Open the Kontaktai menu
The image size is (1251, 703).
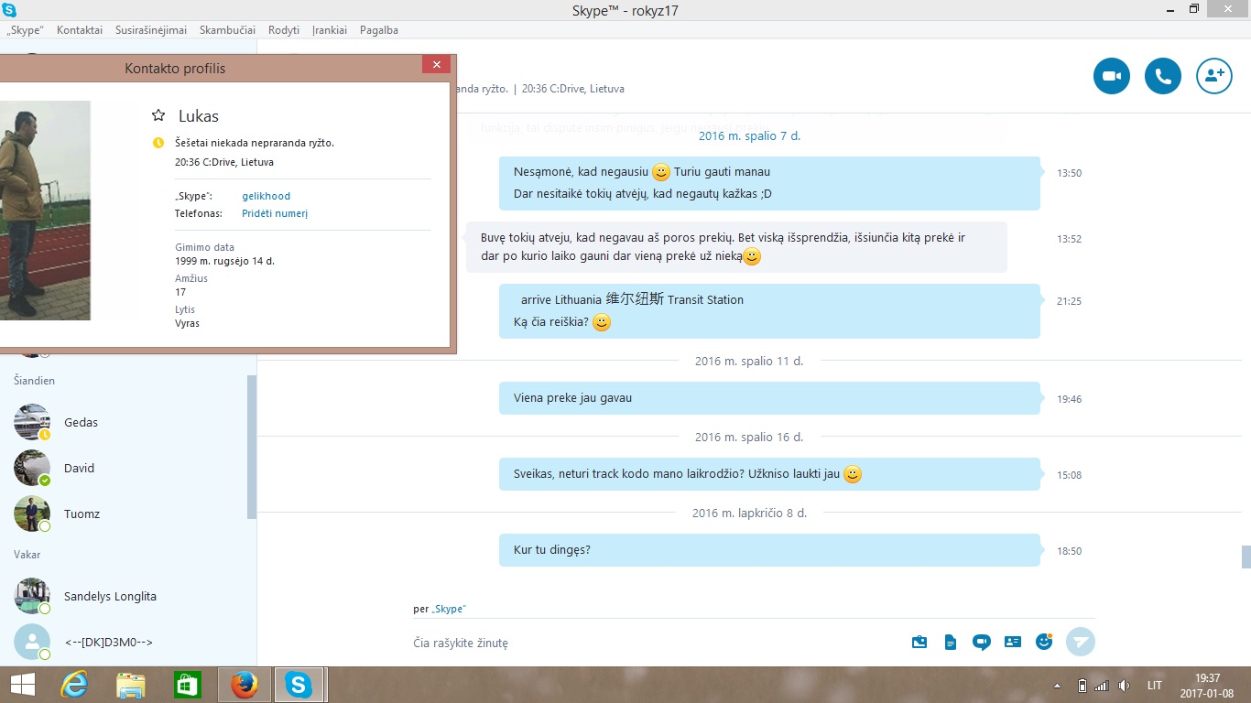80,30
